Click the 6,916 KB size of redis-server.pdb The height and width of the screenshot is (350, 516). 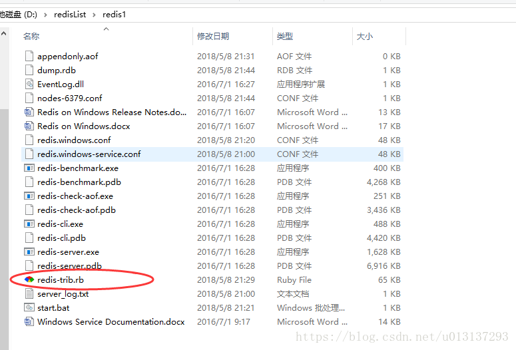point(384,265)
